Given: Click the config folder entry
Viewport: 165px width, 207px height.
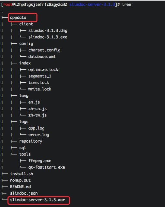Looking at the screenshot, I should (x=26, y=44).
